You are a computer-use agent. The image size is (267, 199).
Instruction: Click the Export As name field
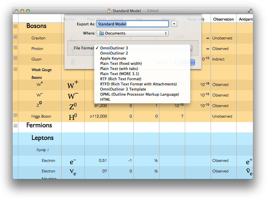[132, 24]
